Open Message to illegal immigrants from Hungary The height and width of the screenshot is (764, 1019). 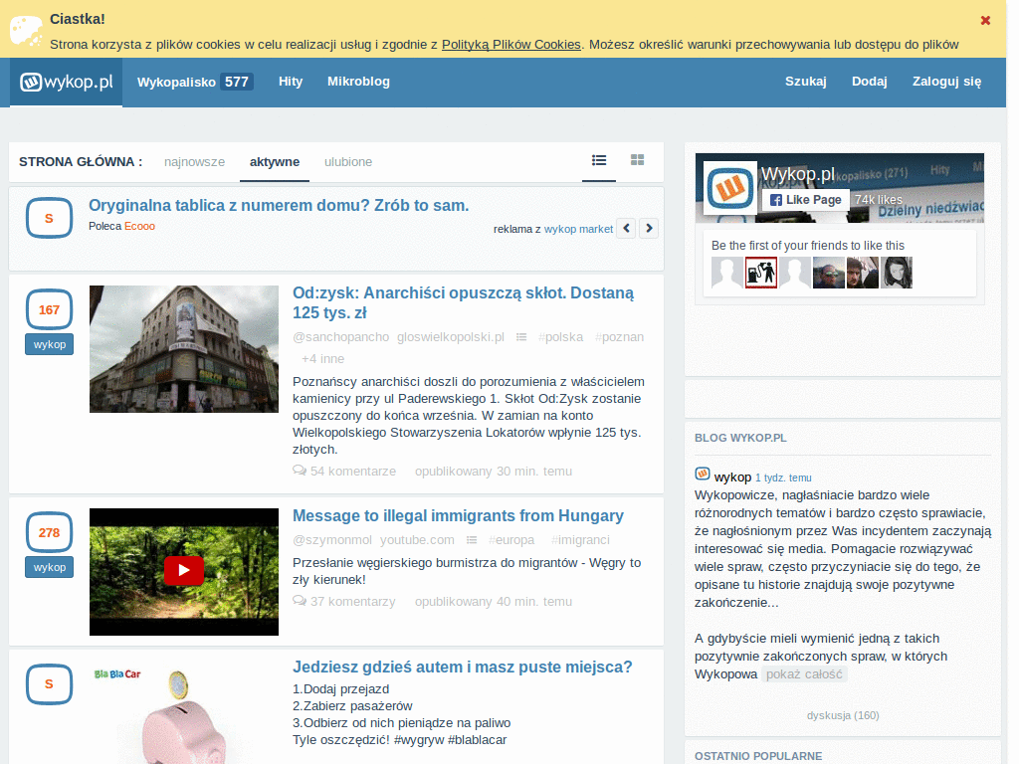pos(458,516)
